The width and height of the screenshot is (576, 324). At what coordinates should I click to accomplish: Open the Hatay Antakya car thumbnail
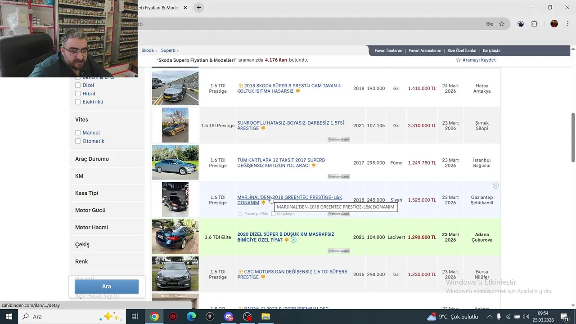point(175,88)
